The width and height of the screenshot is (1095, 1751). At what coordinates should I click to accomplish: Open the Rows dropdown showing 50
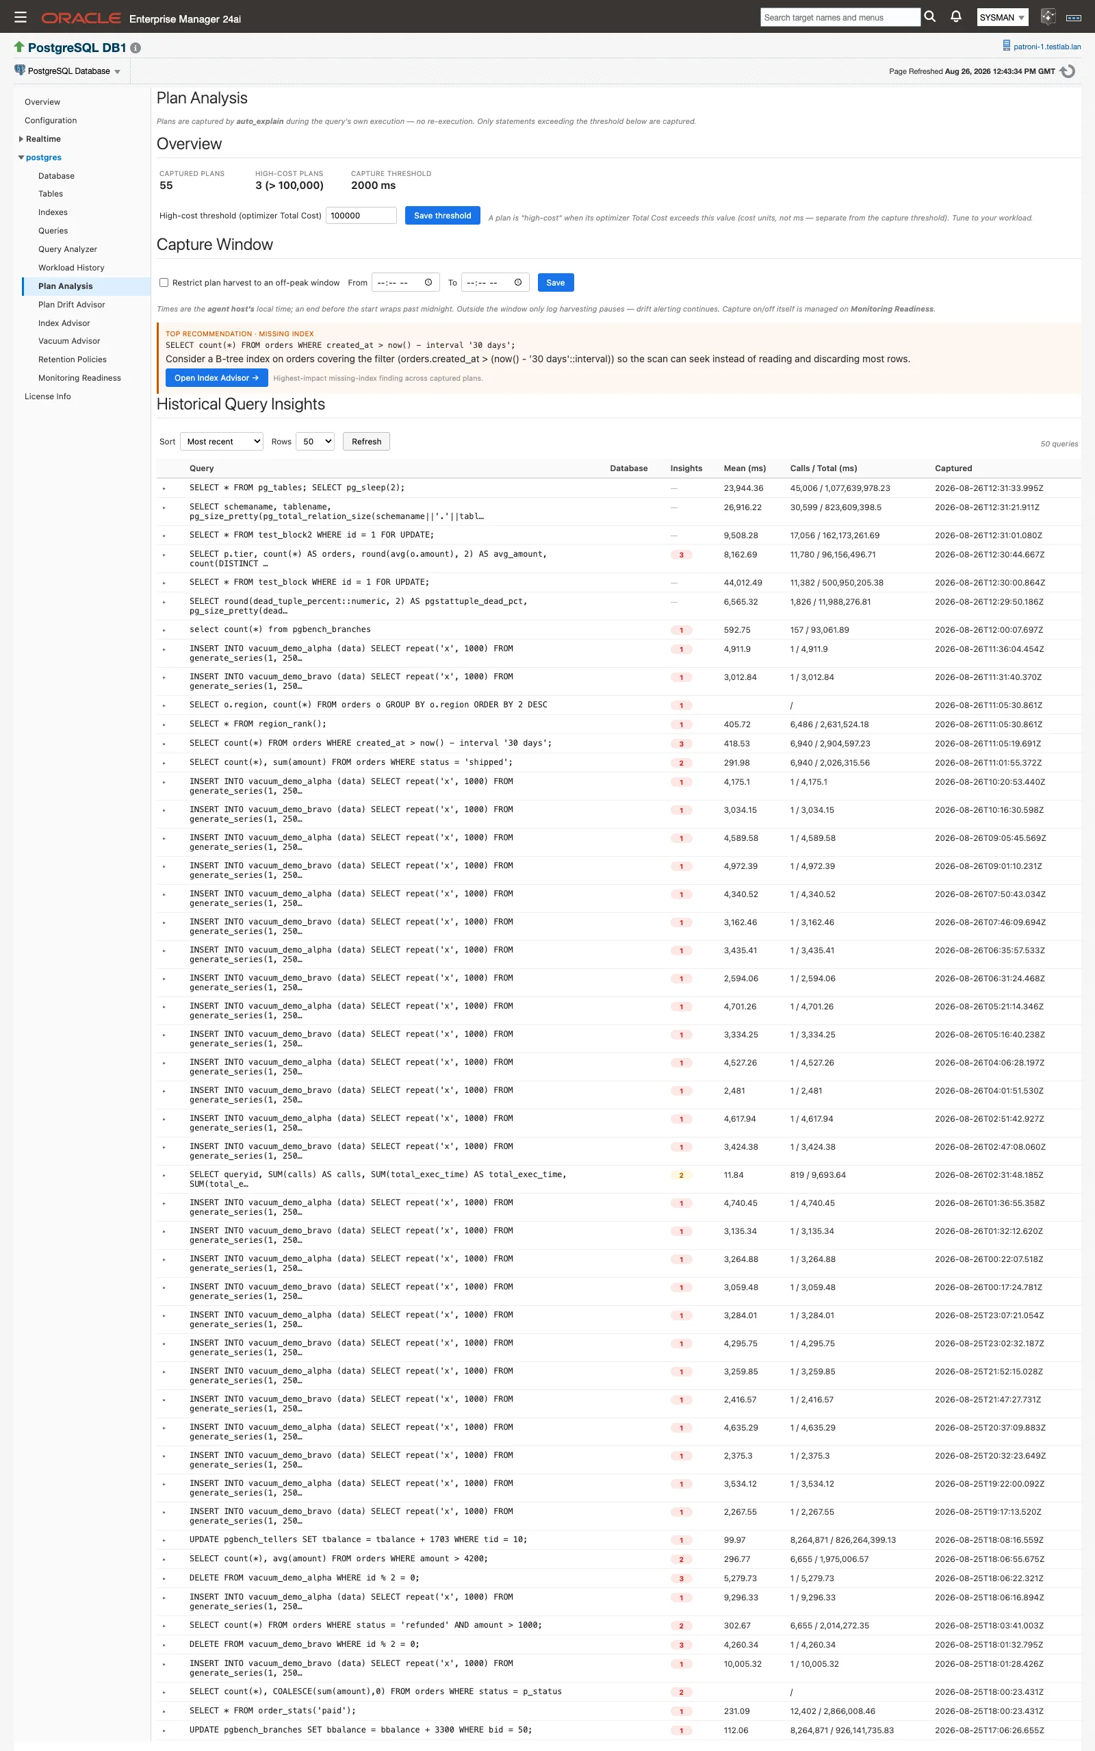coord(315,441)
